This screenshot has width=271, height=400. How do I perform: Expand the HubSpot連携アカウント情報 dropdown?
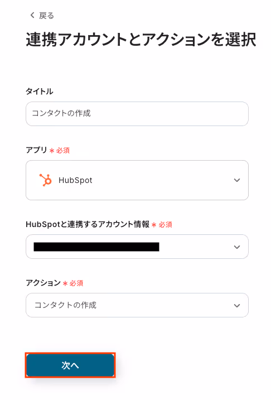(x=137, y=247)
